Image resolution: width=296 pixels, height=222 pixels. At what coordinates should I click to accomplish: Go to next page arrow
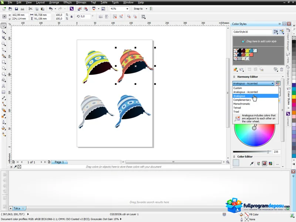(41, 162)
